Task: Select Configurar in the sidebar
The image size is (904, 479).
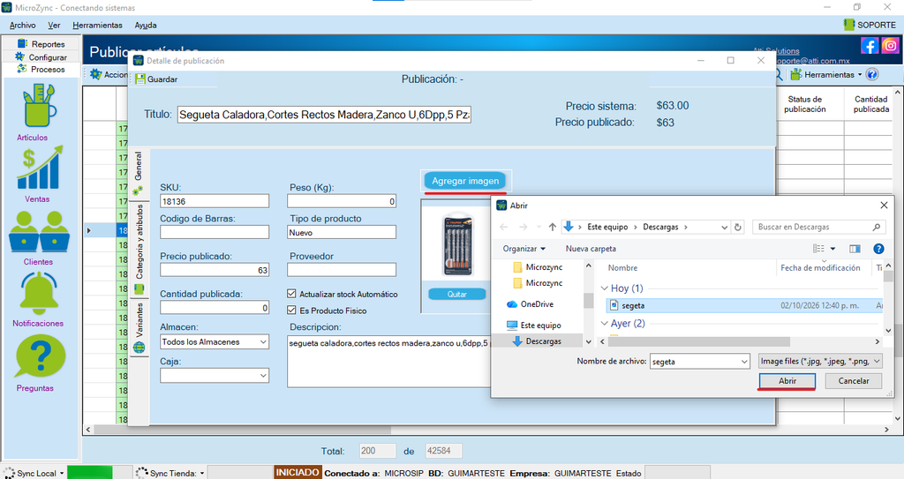Action: [41, 57]
